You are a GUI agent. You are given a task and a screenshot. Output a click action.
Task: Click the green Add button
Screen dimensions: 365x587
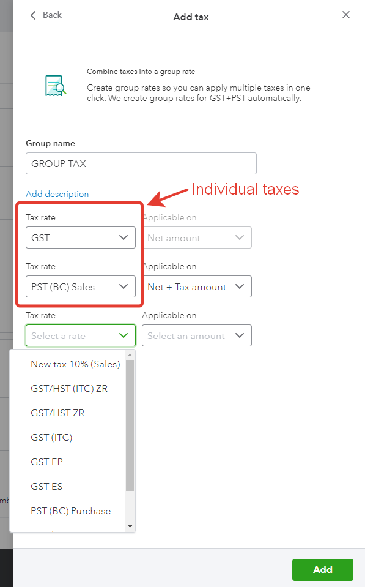point(323,569)
